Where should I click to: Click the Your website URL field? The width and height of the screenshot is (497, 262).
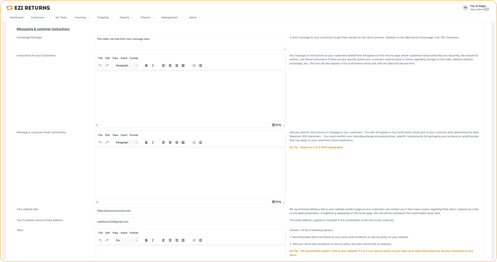coord(190,211)
